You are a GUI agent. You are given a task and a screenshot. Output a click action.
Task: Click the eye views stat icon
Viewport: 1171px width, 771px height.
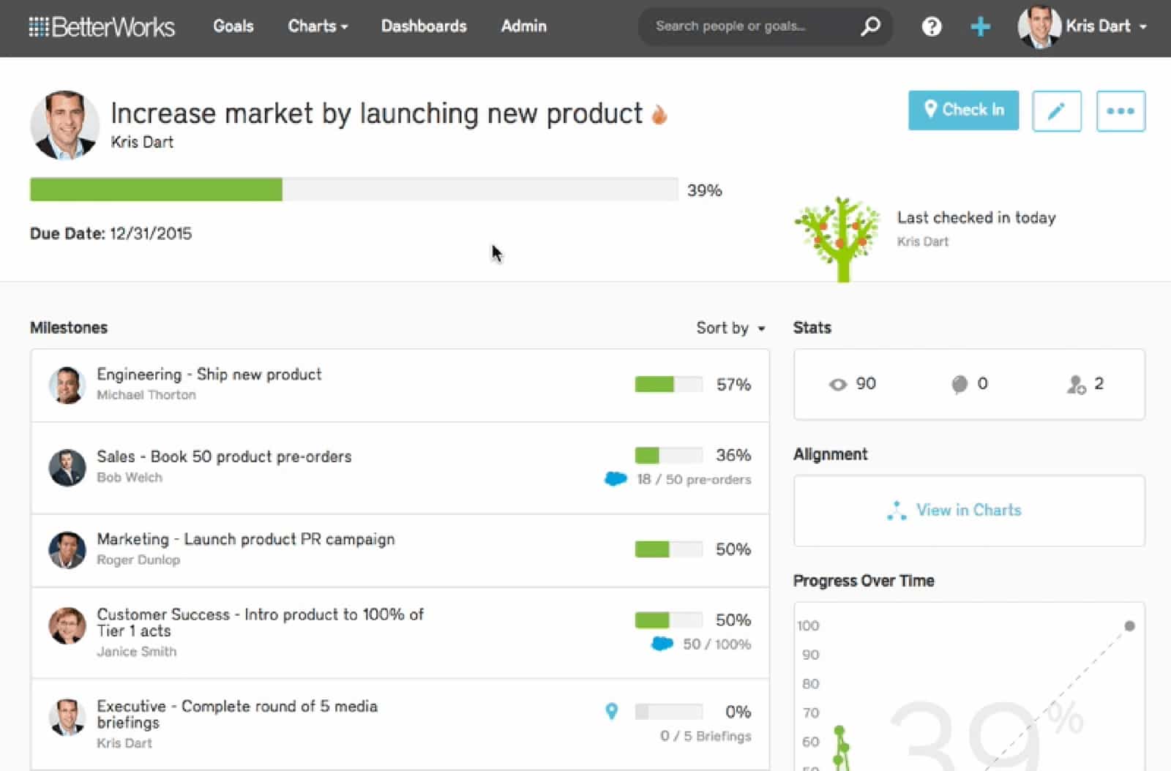(837, 385)
